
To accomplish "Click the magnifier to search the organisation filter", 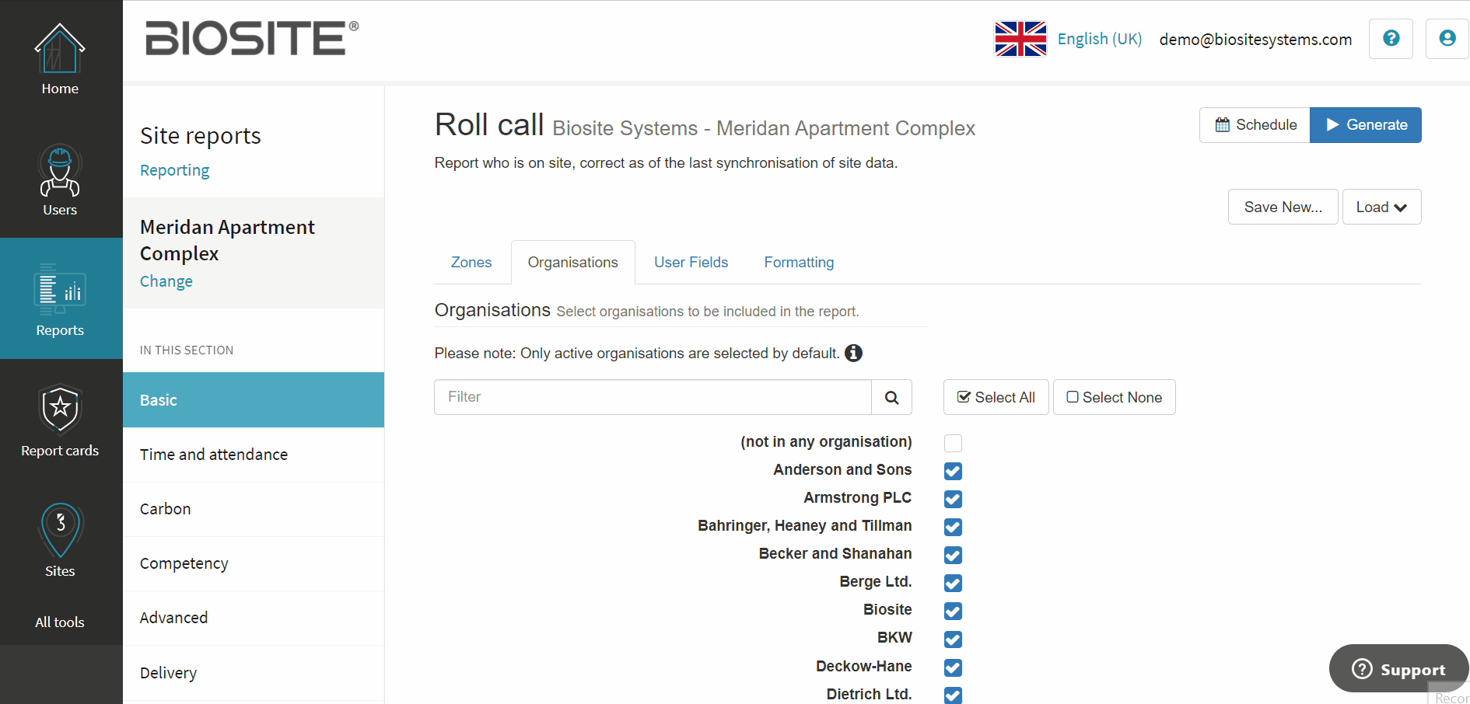I will click(x=891, y=397).
